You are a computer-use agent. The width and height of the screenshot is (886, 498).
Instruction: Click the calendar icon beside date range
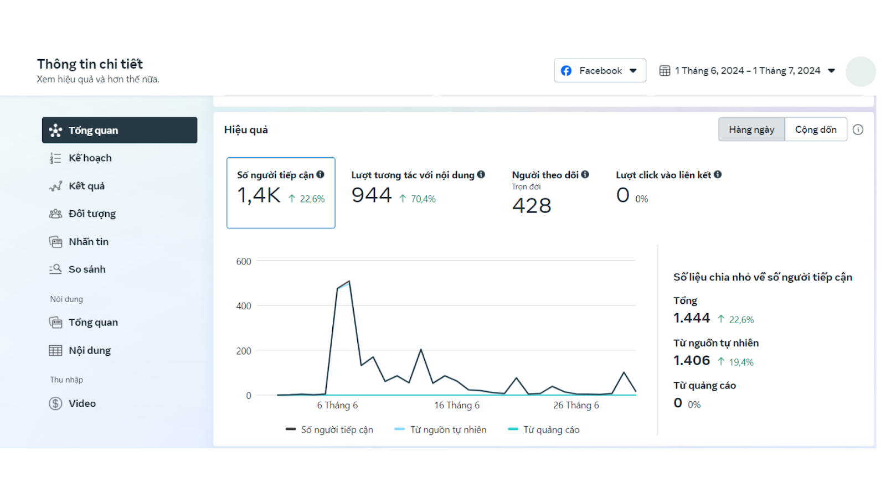664,71
